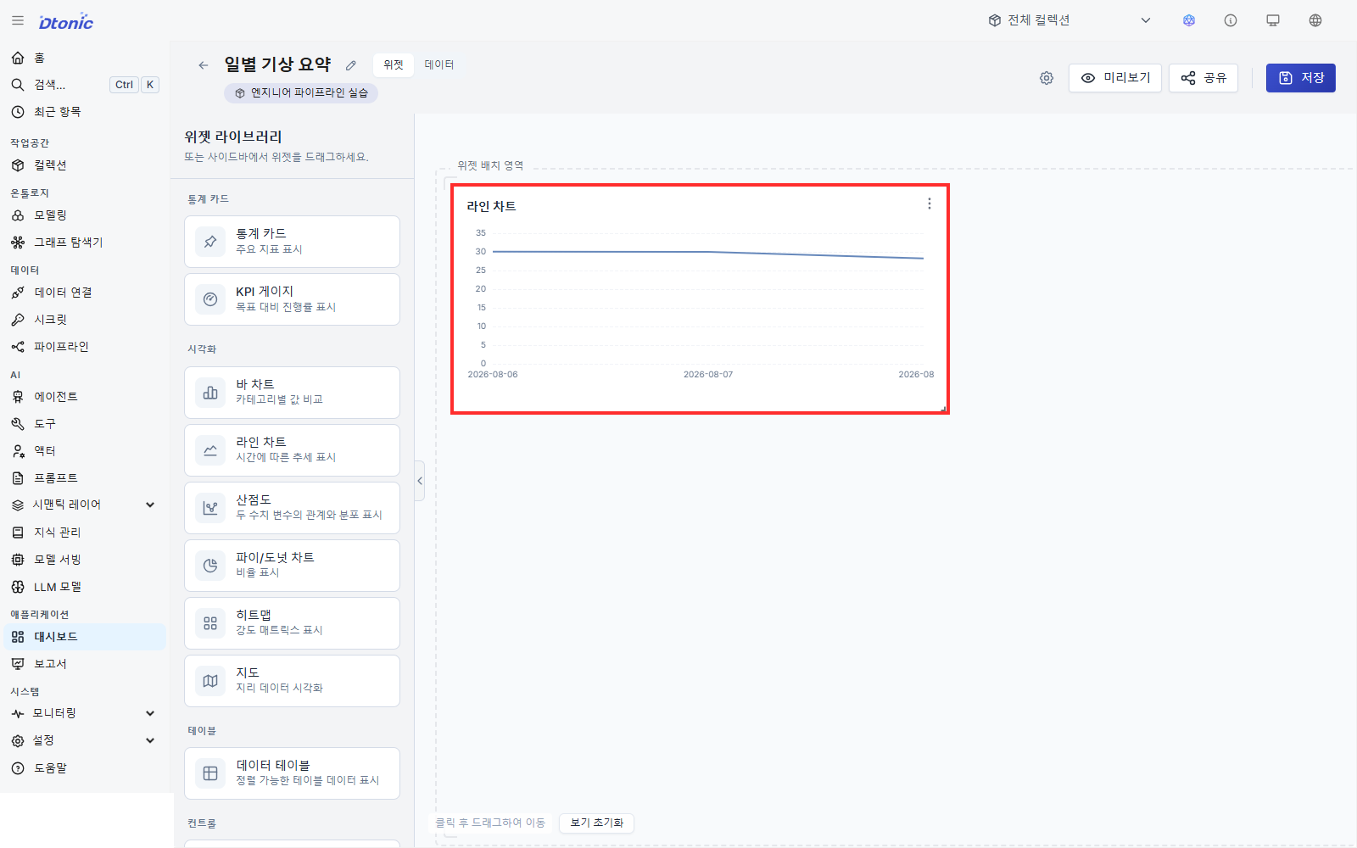Open 그래프 탐색기
This screenshot has width=1357, height=848.
click(x=85, y=243)
